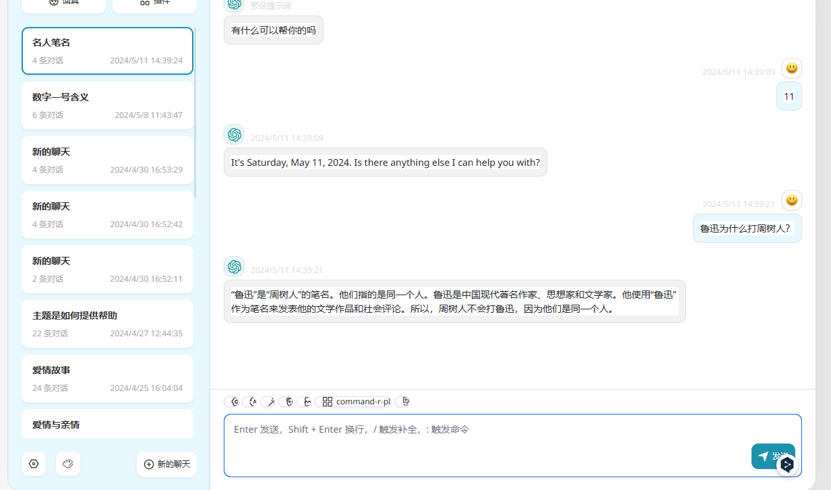Image resolution: width=831 pixels, height=490 pixels.
Task: Open prompt shortcuts with magic wand icon
Action: [269, 402]
